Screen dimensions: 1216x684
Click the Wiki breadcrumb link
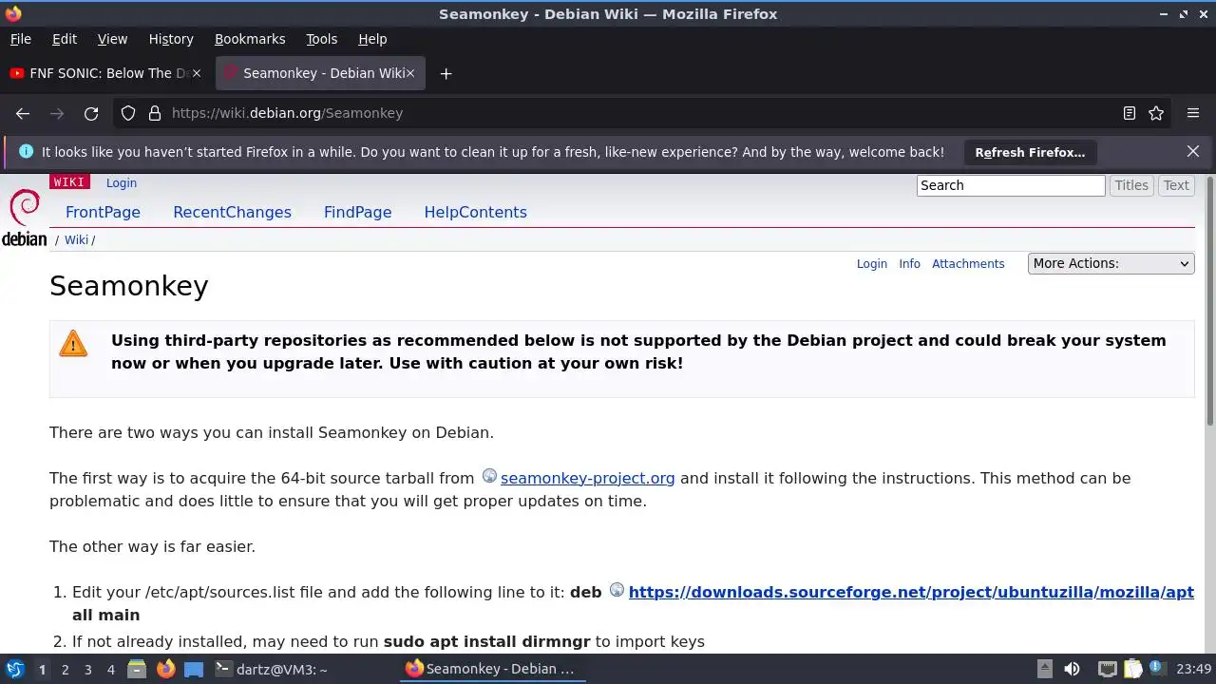point(76,239)
